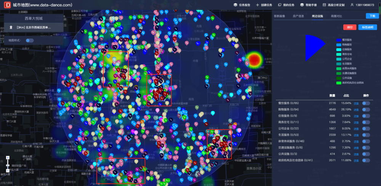The width and height of the screenshot is (381, 186).
Task: Click the 26.19% percentage value
Action: pyautogui.click(x=346, y=109)
